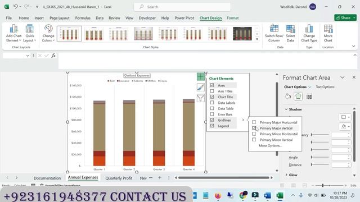Enable Error Bars checkbox
The image size is (360, 202).
(212, 114)
